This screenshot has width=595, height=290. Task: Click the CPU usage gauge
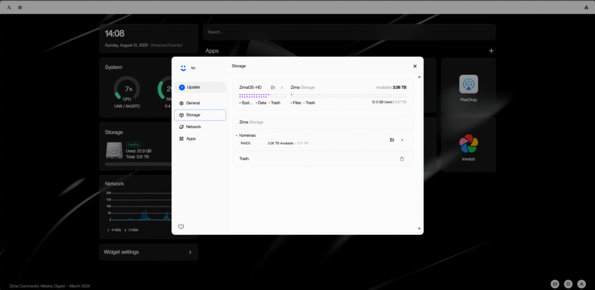click(127, 89)
